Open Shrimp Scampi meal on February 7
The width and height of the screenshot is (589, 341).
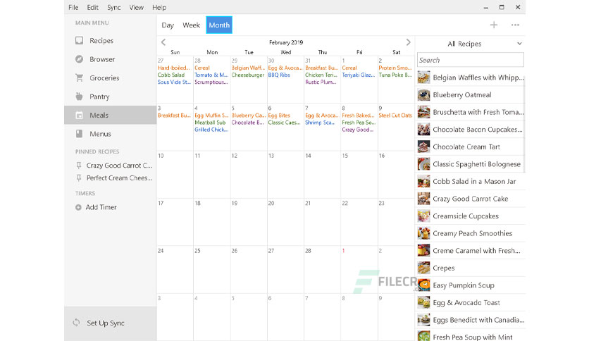(320, 123)
